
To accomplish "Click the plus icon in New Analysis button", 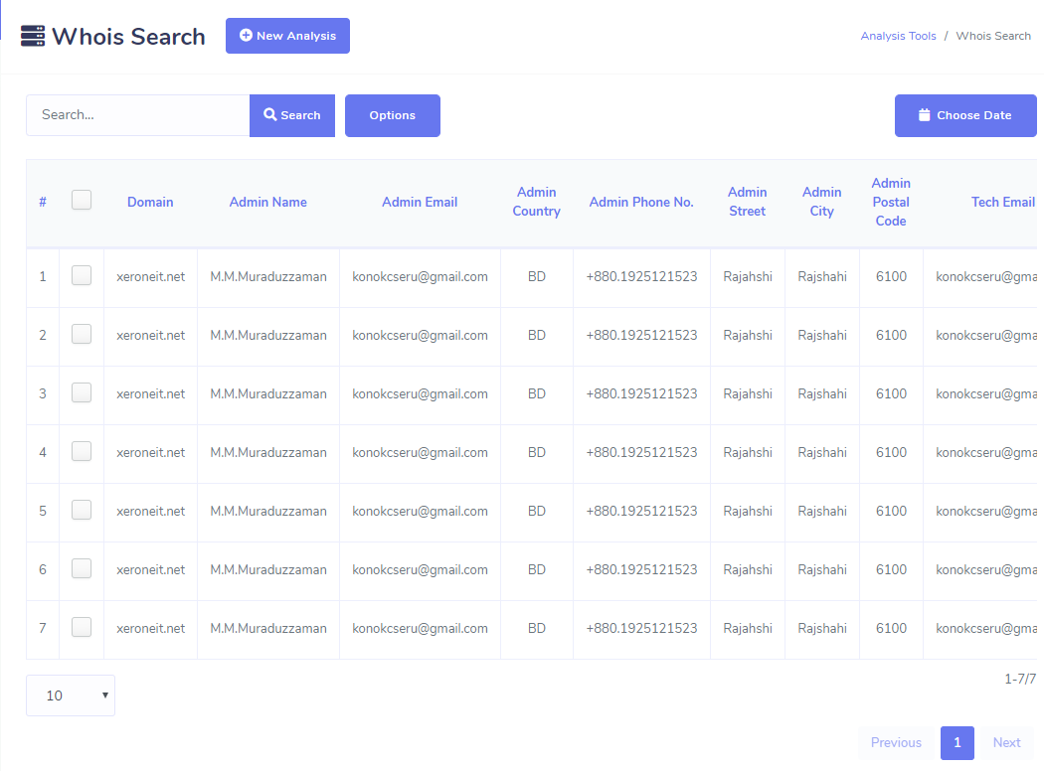I will pos(246,36).
